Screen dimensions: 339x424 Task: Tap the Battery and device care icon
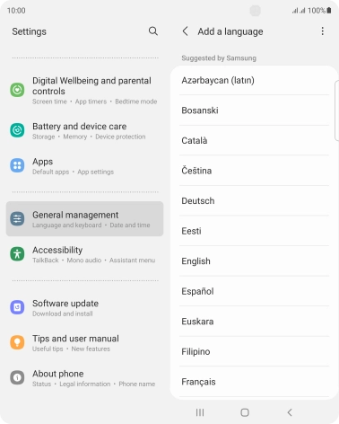click(x=17, y=130)
